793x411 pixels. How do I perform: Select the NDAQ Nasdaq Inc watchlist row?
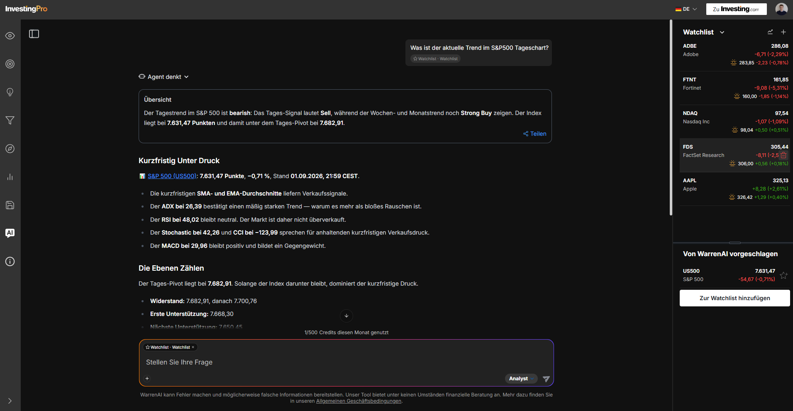pyautogui.click(x=735, y=122)
